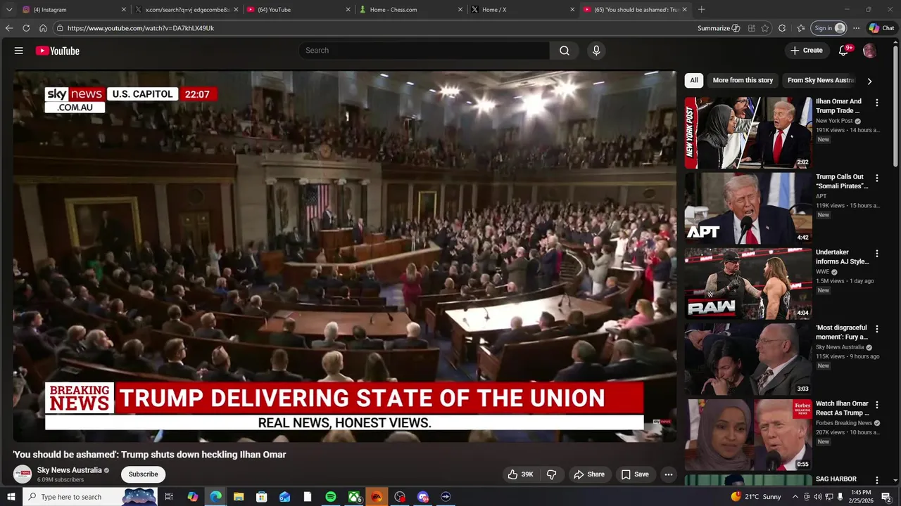Select the All filter chip

coord(694,80)
